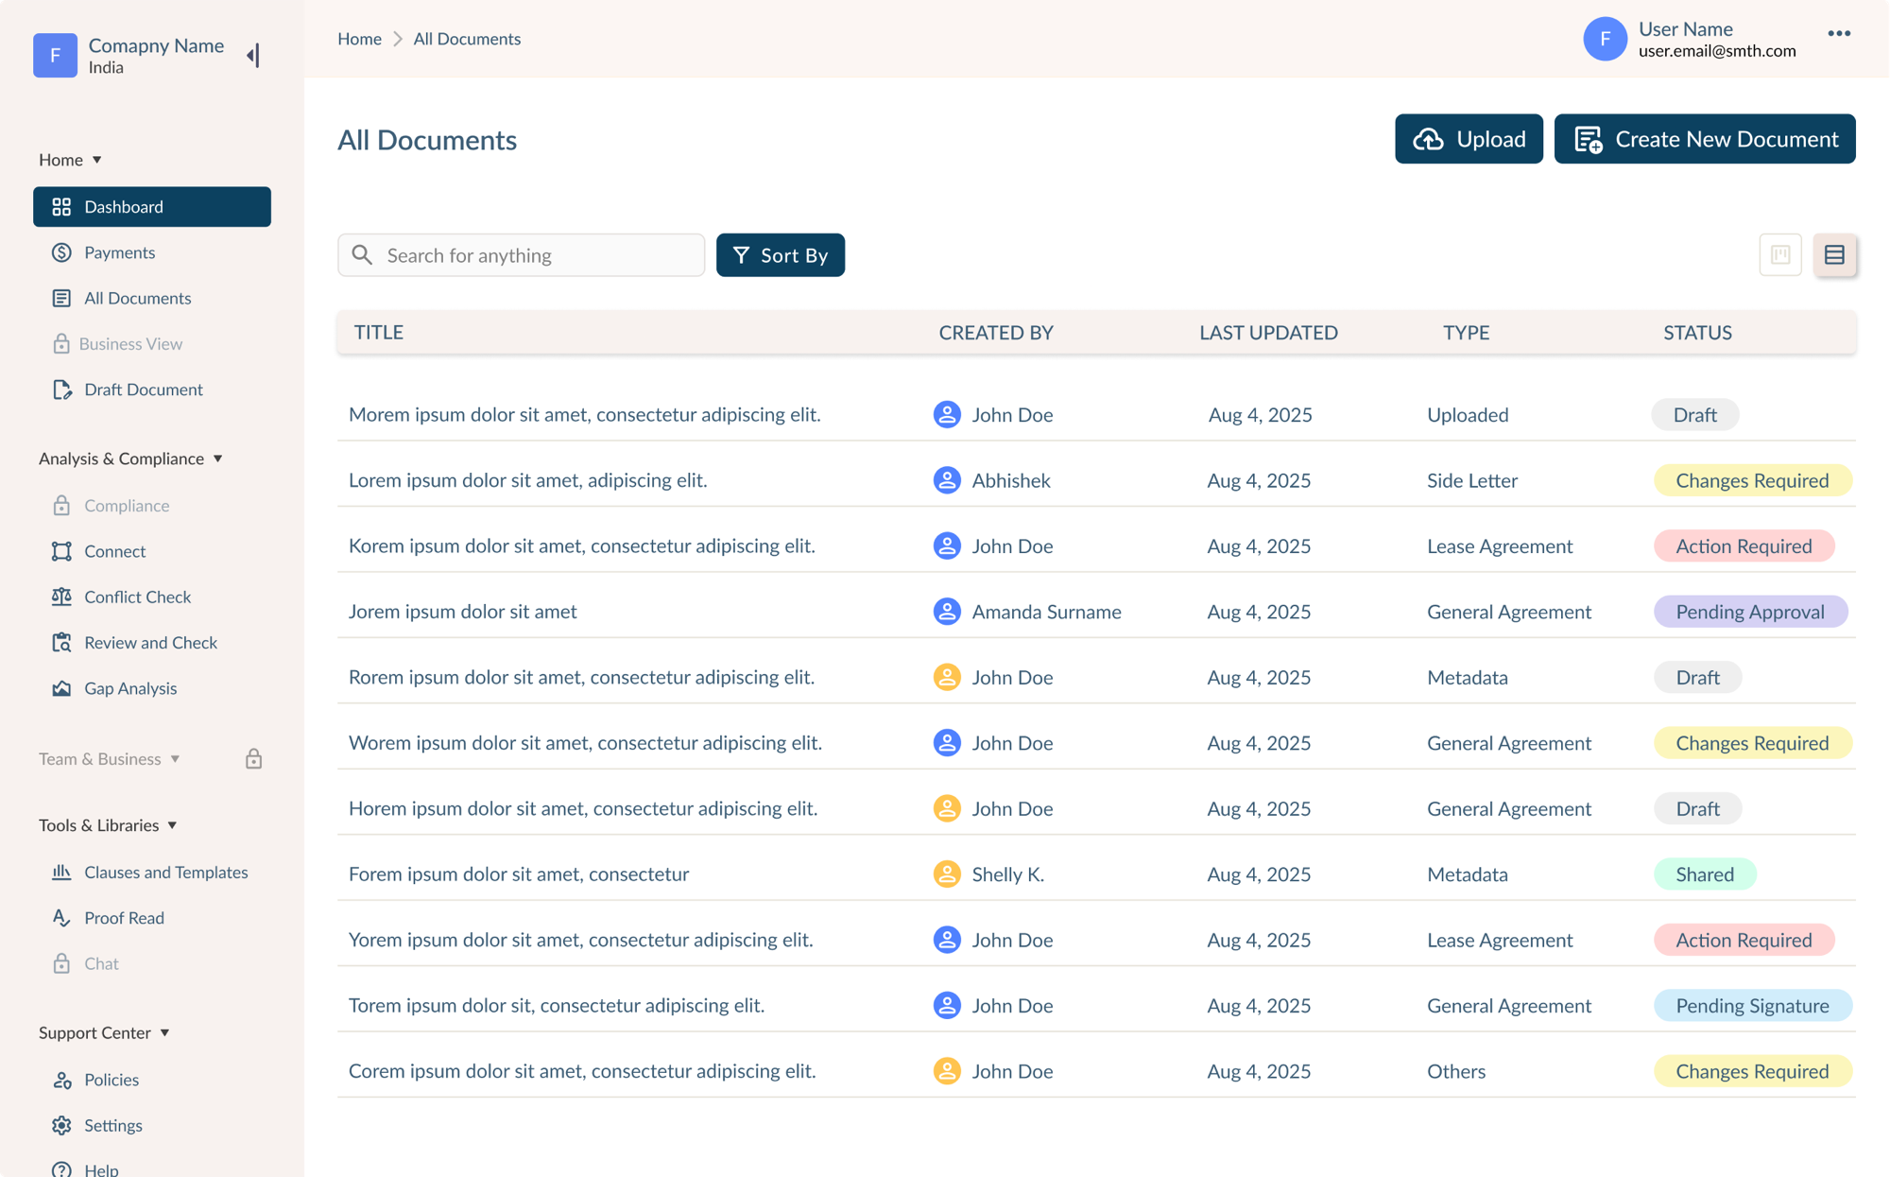Open 'Torem ipsum dolor sit' document
Image resolution: width=1890 pixels, height=1177 pixels.
pos(556,1005)
